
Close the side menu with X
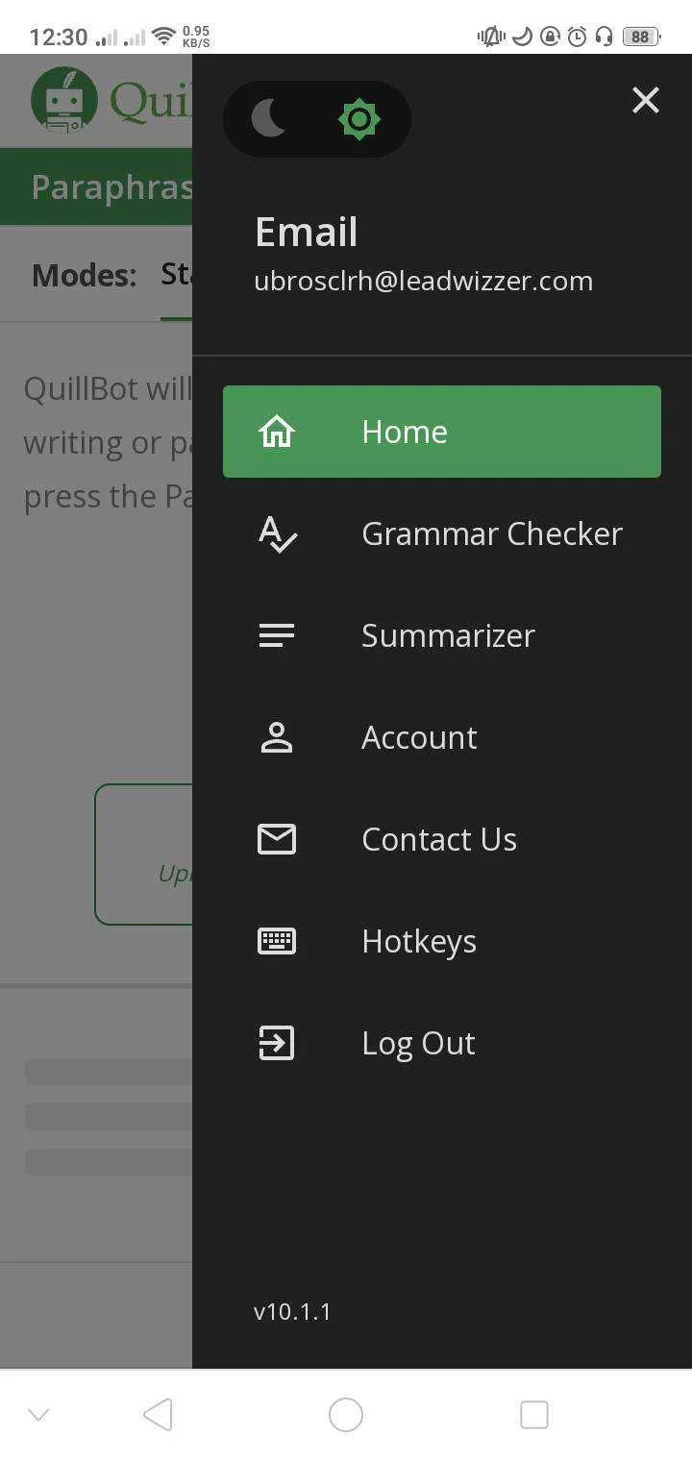(x=646, y=100)
